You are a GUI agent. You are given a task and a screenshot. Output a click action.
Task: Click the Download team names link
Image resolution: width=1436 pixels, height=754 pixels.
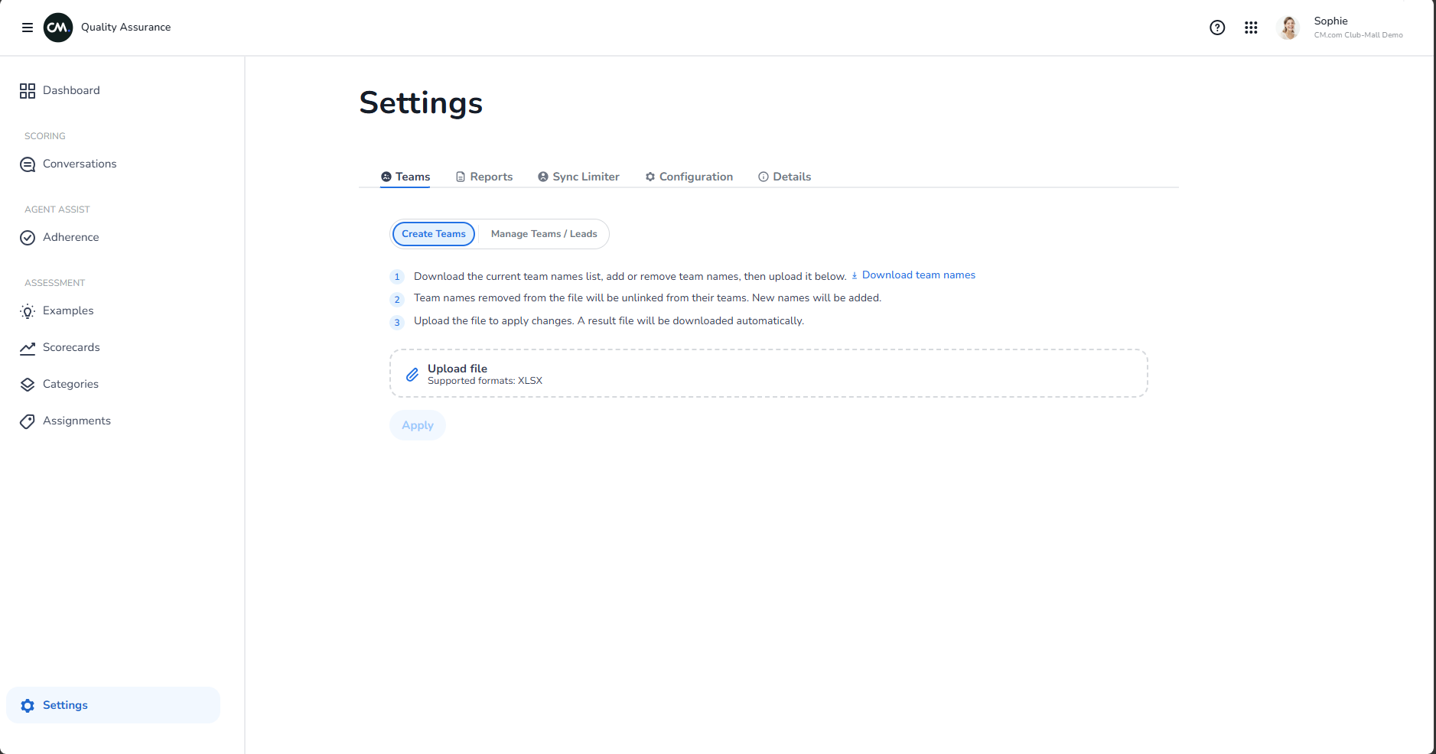[x=913, y=275]
